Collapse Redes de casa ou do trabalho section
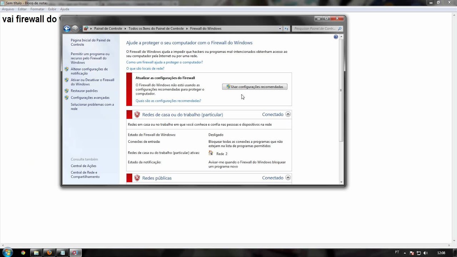The height and width of the screenshot is (257, 457). pos(288,114)
